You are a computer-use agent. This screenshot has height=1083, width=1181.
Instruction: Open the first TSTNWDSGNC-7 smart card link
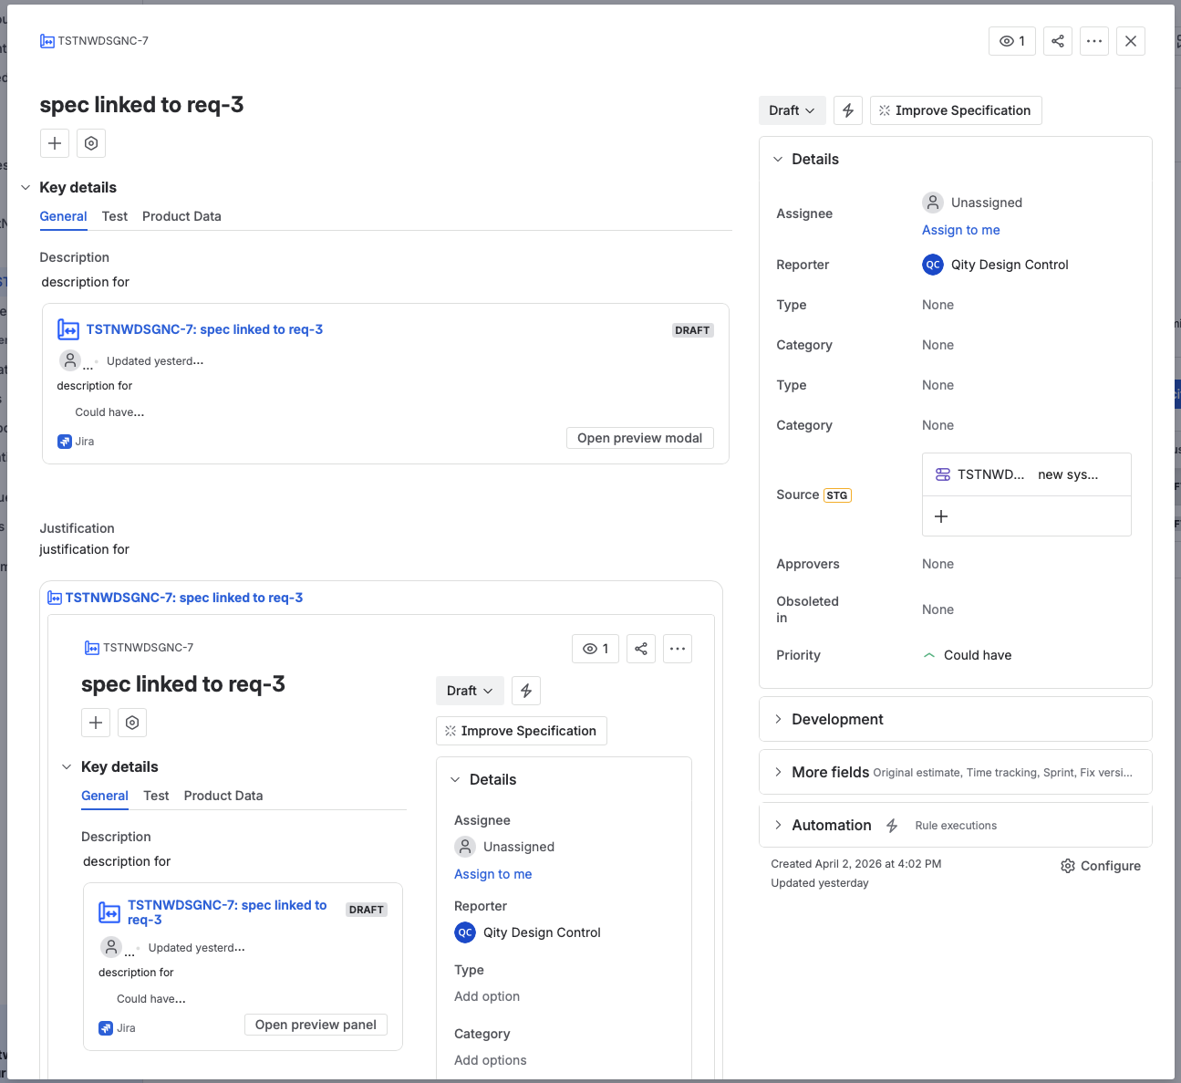pyautogui.click(x=204, y=329)
